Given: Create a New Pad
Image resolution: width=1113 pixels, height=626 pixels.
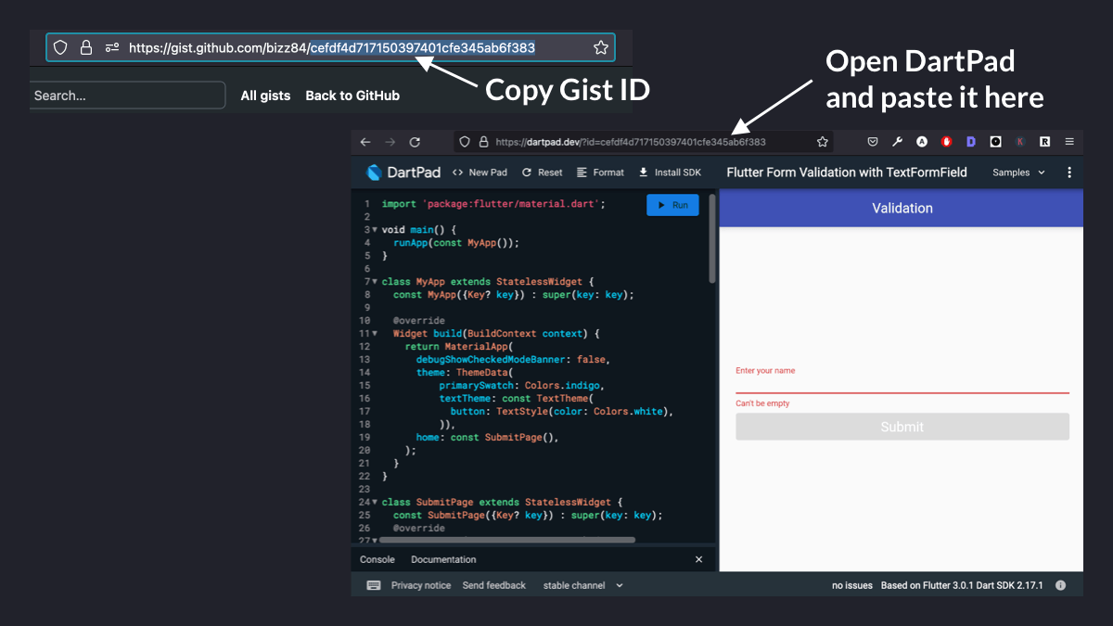Looking at the screenshot, I should 480,172.
